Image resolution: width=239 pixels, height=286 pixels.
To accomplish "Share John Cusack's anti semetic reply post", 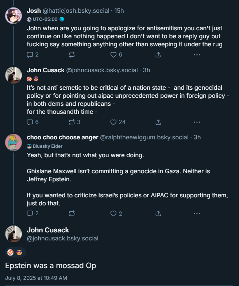I will 158,122.
